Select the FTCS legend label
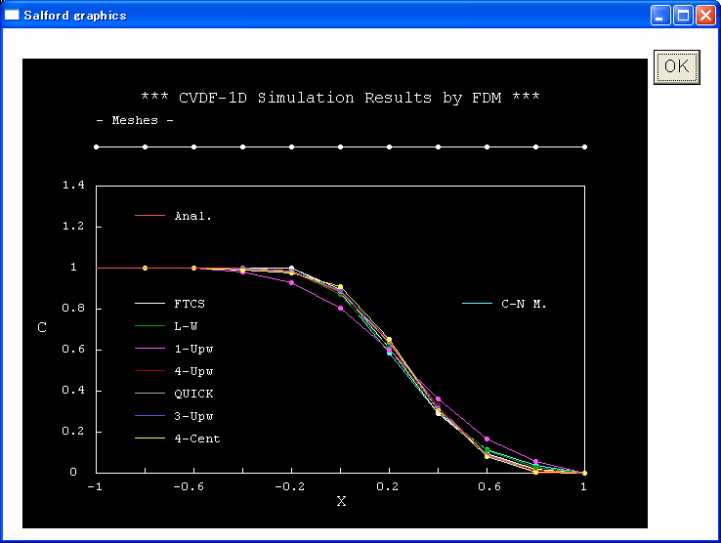Image resolution: width=721 pixels, height=543 pixels. click(190, 304)
